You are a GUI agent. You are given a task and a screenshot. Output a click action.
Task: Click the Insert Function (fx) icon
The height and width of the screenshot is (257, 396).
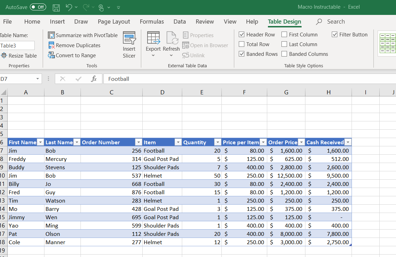point(94,79)
